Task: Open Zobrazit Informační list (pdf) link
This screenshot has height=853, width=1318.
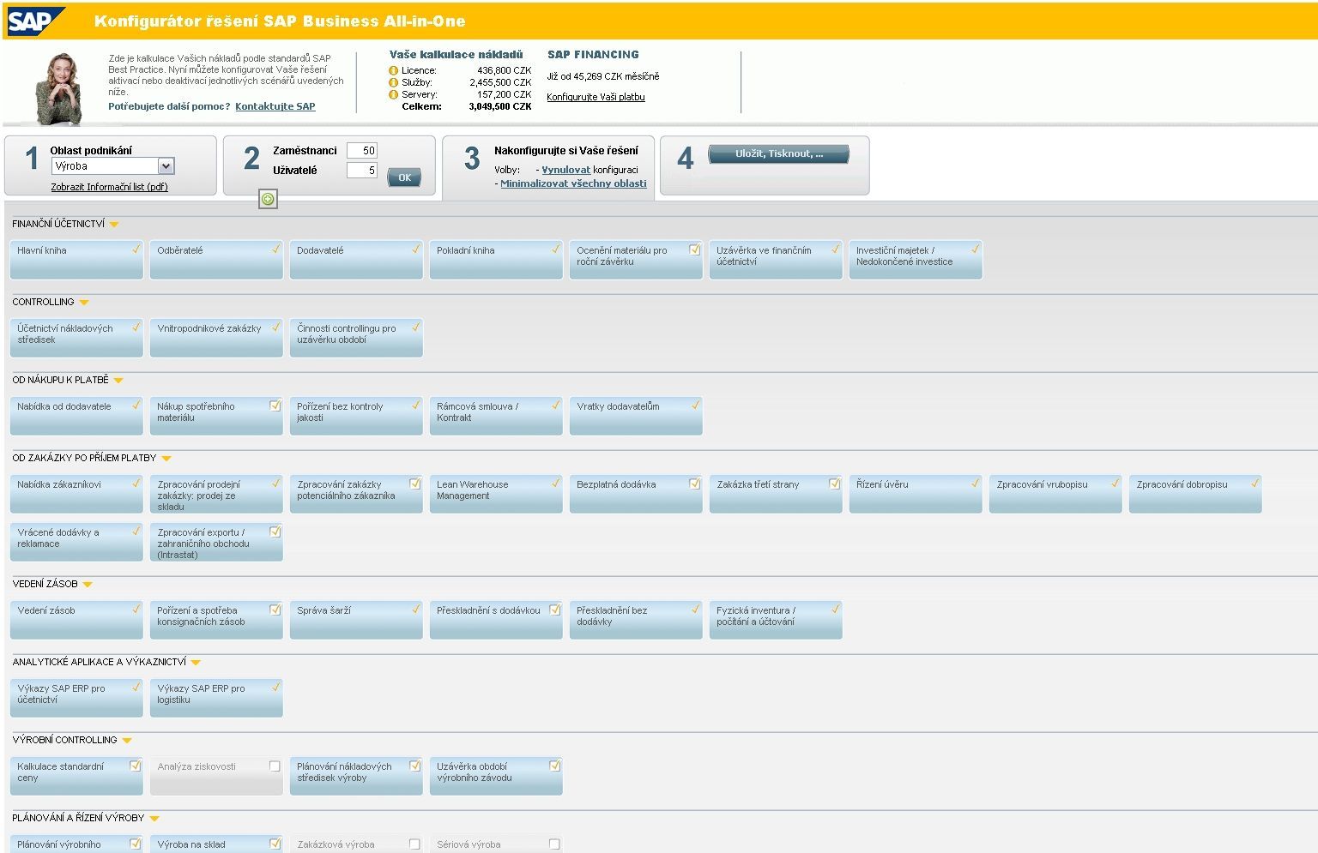Action: coord(109,187)
